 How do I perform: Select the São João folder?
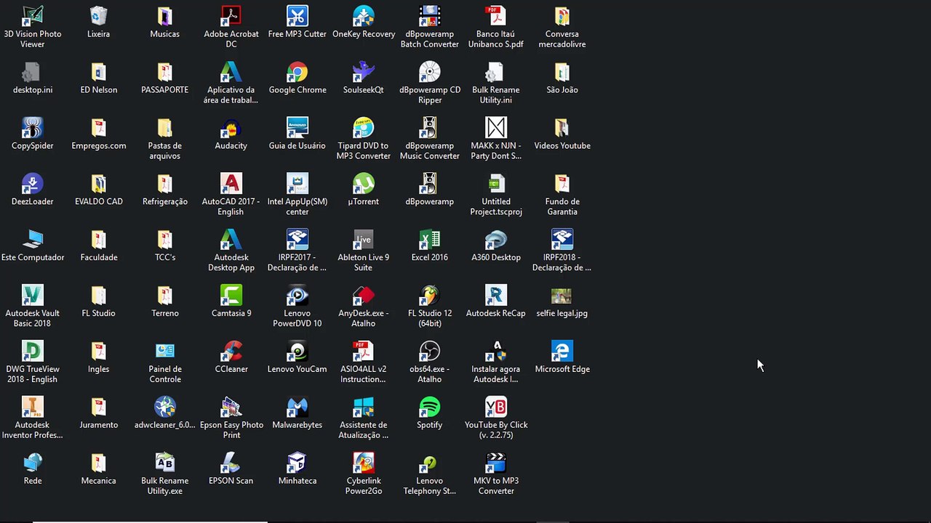point(562,73)
